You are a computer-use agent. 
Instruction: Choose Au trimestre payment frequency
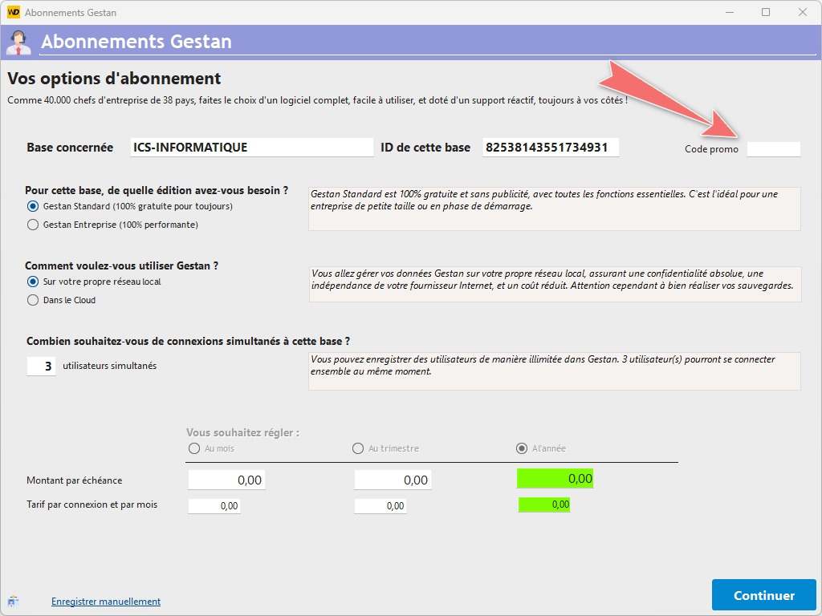point(358,448)
